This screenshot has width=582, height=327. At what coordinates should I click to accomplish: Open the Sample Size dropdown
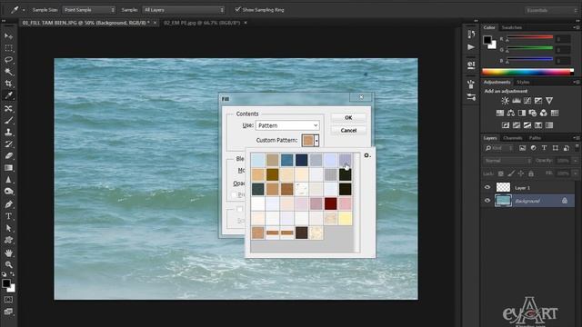(89, 10)
